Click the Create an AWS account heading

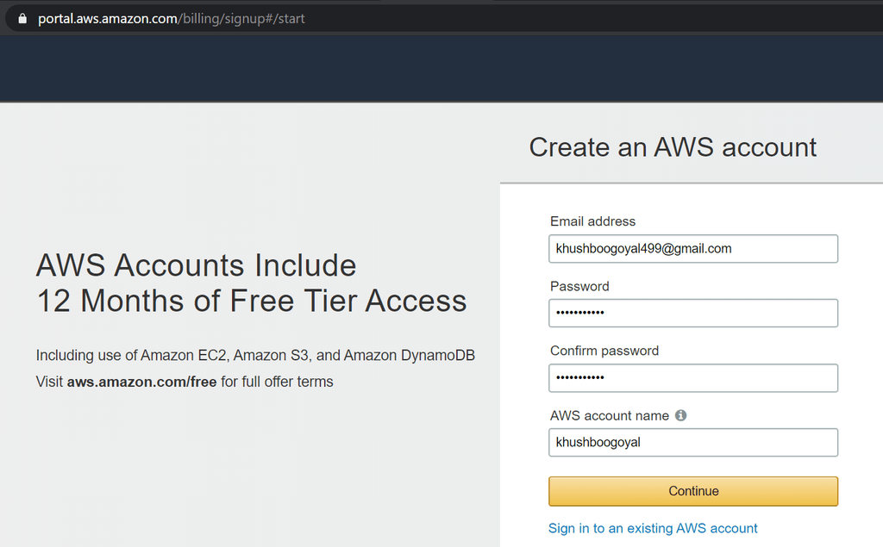[x=673, y=147]
